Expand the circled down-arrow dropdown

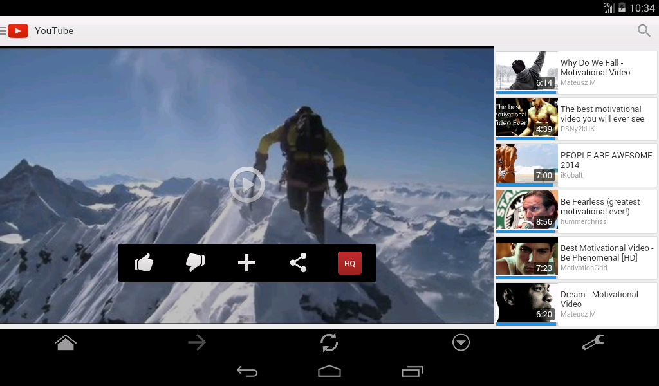[x=461, y=342]
